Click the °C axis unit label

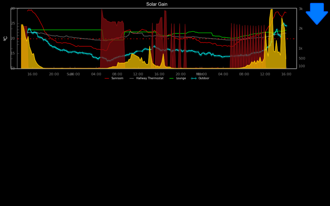point(5,39)
